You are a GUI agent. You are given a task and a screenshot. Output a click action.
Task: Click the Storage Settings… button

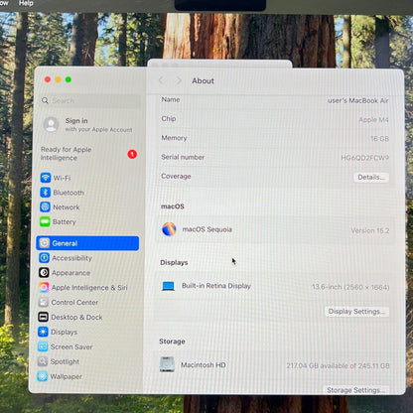click(x=355, y=390)
